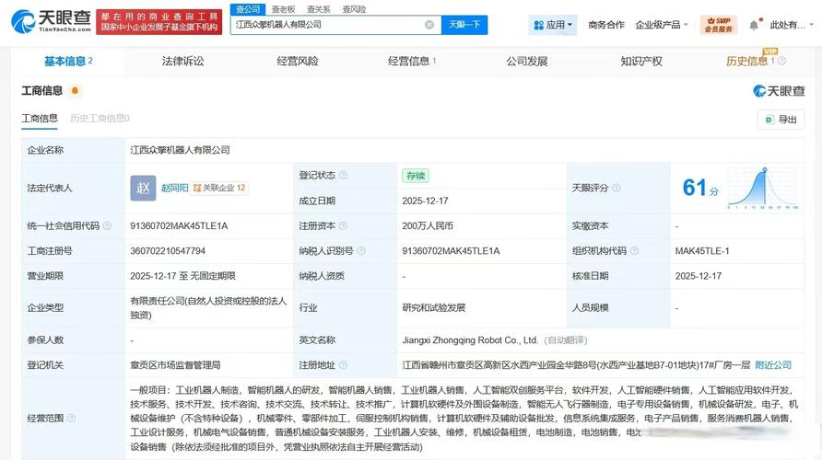Click registration authority 章贡区市场监督管理局
The height and width of the screenshot is (460, 822).
click(x=175, y=364)
